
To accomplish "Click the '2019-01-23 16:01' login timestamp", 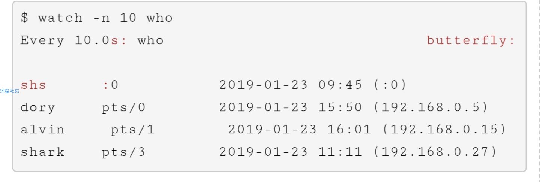I will click(300, 130).
